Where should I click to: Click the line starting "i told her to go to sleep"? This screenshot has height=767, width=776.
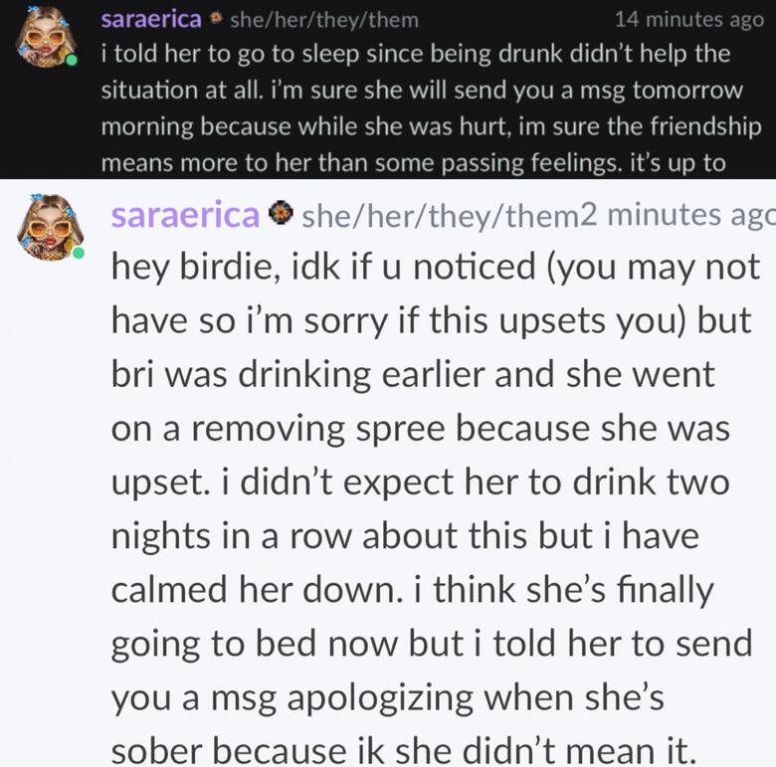pyautogui.click(x=415, y=55)
